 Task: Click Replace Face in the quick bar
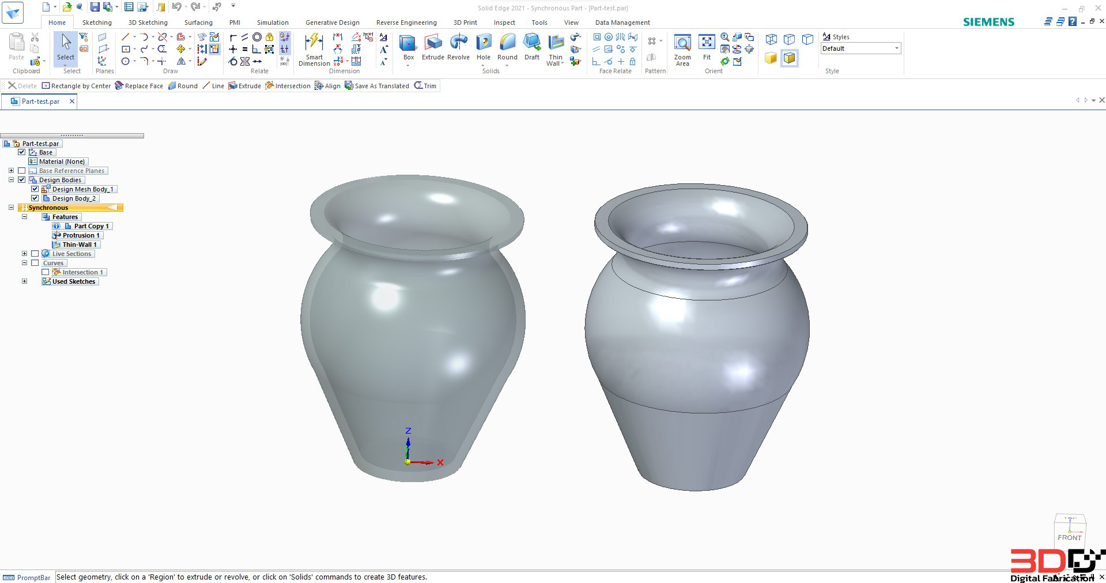tap(139, 86)
